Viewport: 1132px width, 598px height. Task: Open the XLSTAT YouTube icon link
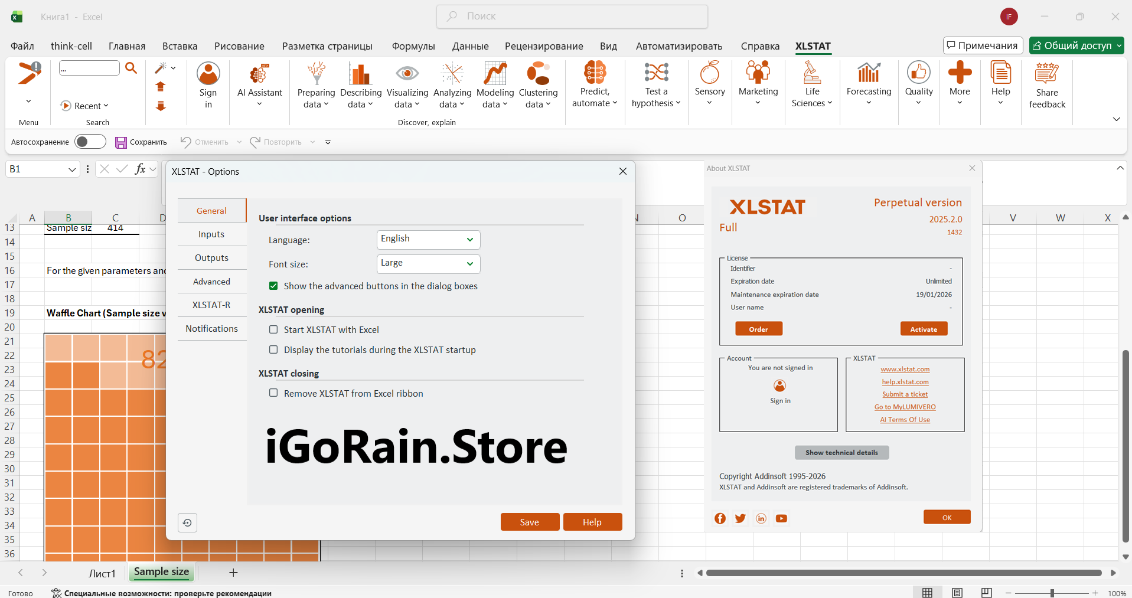coord(781,518)
